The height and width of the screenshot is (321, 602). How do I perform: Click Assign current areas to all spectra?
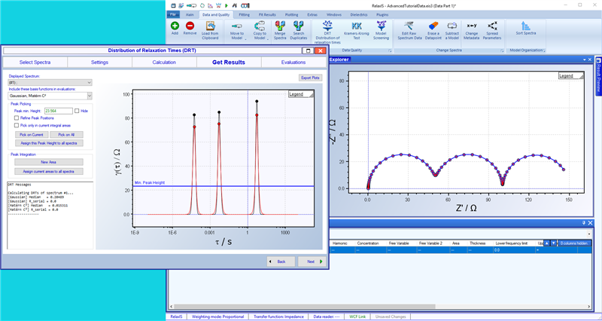pos(49,171)
